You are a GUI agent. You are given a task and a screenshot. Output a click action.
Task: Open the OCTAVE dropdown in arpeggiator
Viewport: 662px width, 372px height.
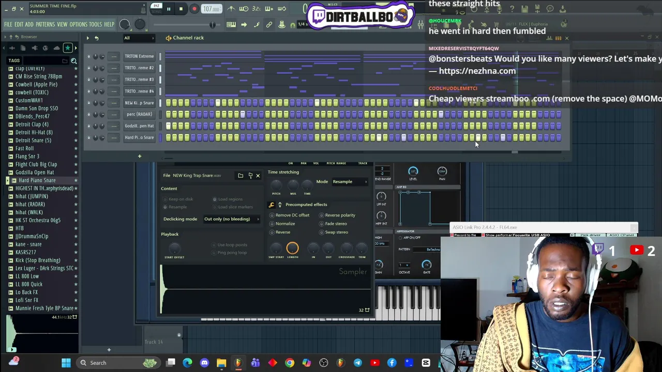click(404, 266)
